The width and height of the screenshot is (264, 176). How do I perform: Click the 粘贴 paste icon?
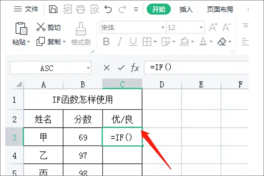(x=21, y=29)
